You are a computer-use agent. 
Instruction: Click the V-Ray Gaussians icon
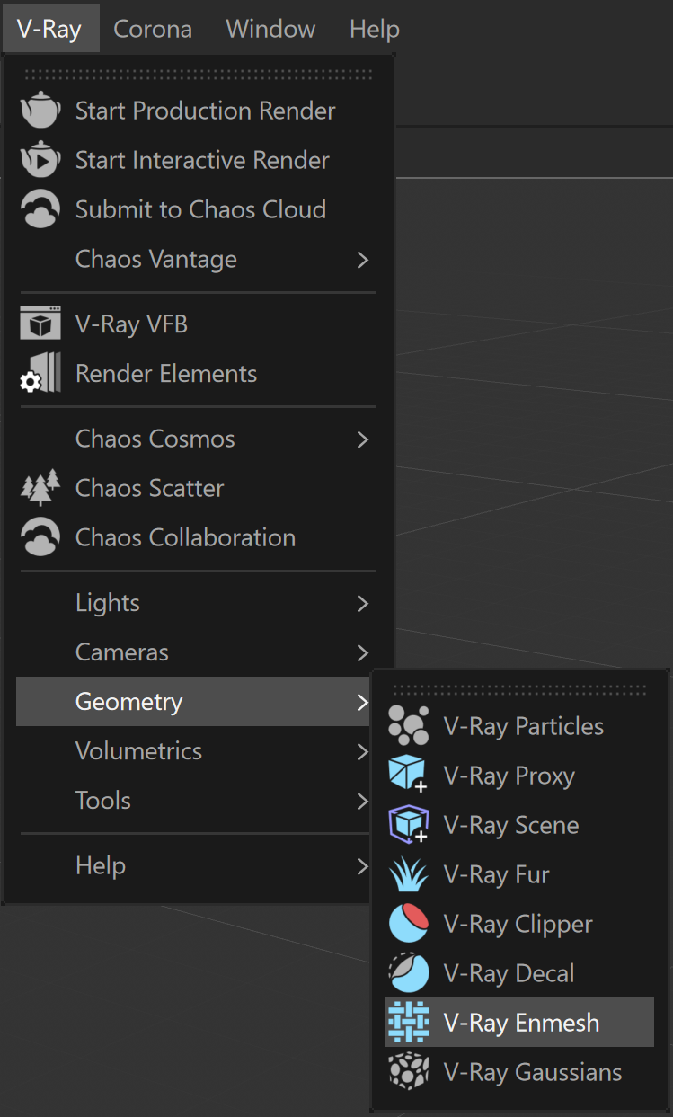(409, 1072)
